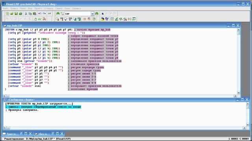Open the Symbol Service icon
The height and width of the screenshot is (141, 252).
click(125, 19)
